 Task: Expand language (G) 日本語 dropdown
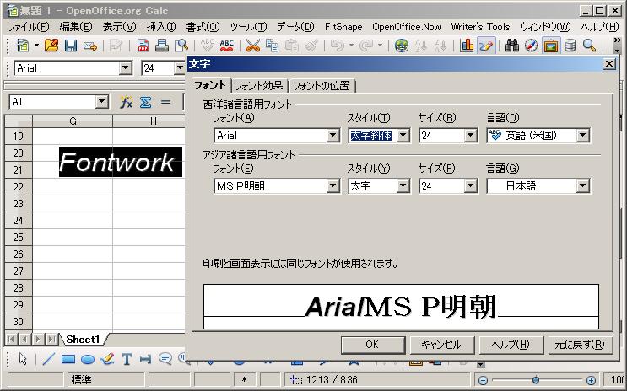pos(582,185)
